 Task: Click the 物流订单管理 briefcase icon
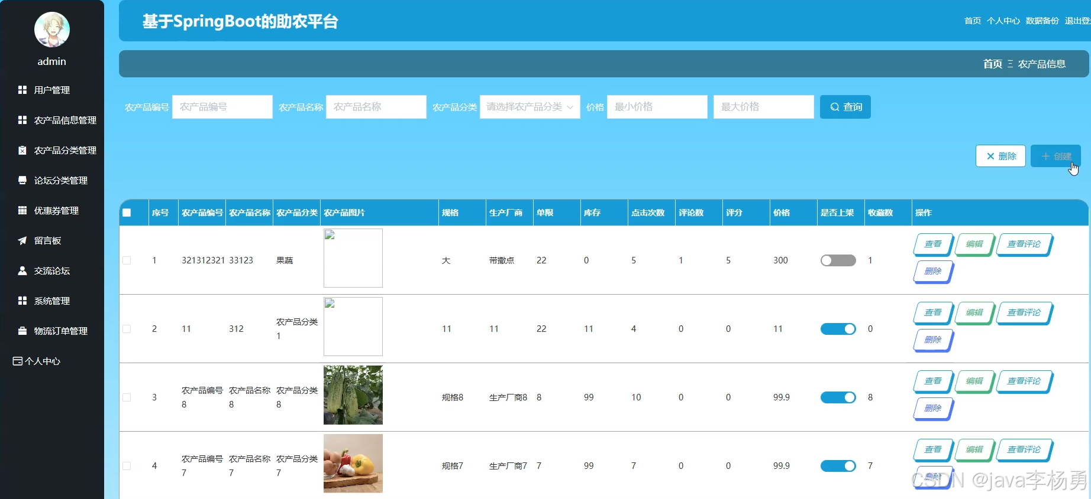22,331
